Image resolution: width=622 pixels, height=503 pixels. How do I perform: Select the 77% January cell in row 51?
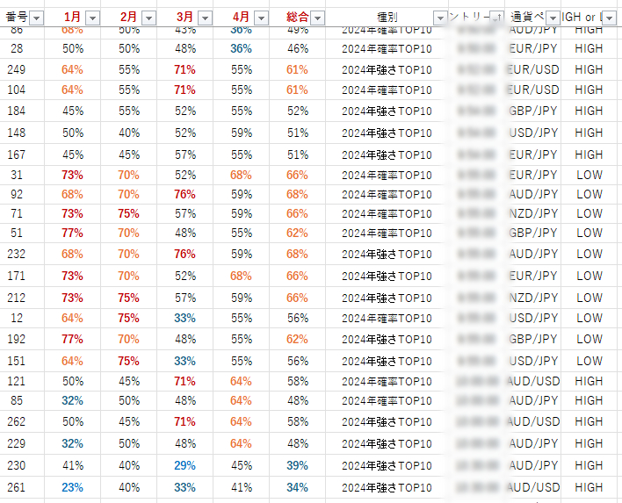pos(73,234)
